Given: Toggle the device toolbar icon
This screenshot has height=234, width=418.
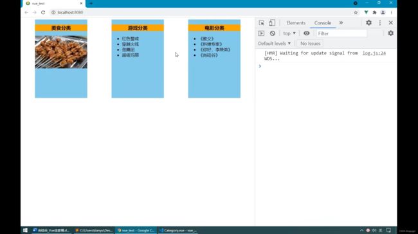Looking at the screenshot, I should [x=271, y=23].
